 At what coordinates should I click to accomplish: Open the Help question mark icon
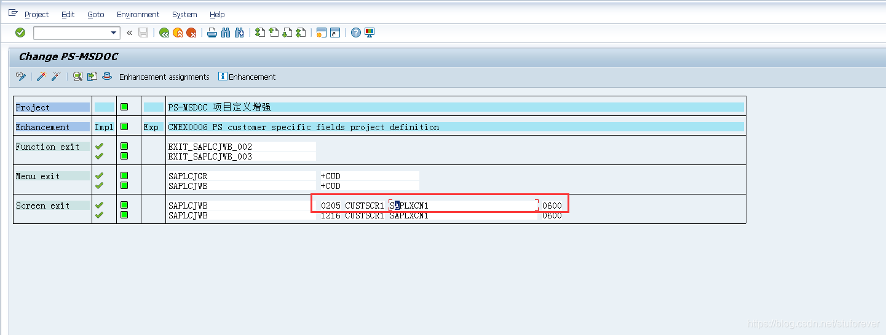click(356, 33)
